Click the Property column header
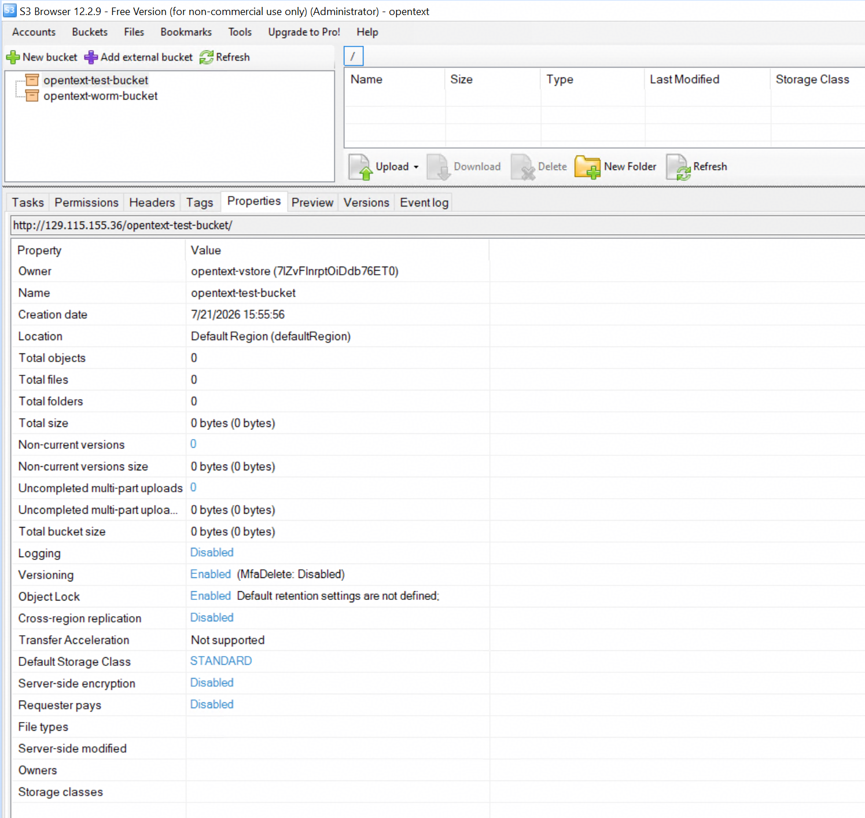The width and height of the screenshot is (865, 818). coord(98,250)
